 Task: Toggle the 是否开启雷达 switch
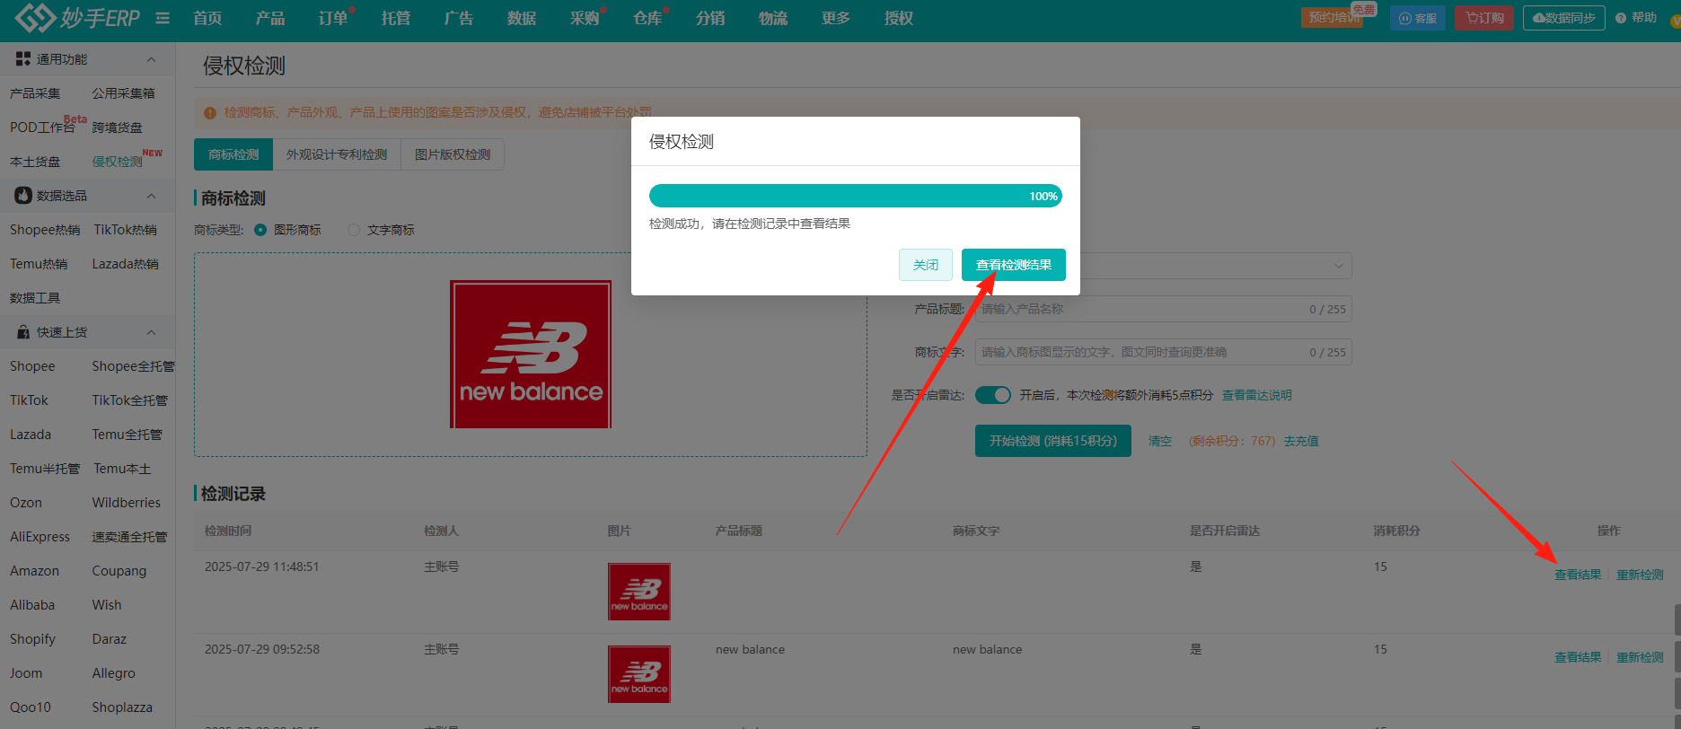click(993, 395)
